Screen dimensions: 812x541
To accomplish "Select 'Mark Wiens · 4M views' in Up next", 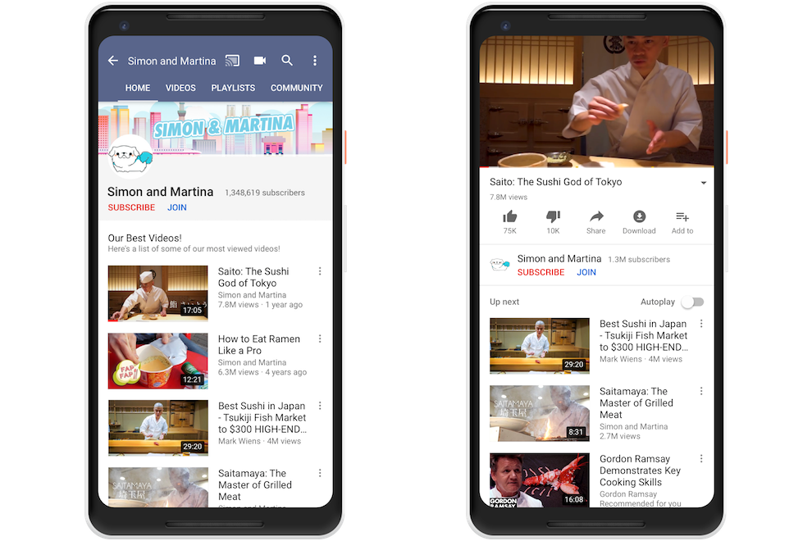I will [x=641, y=359].
